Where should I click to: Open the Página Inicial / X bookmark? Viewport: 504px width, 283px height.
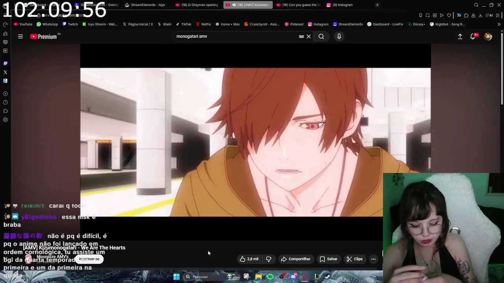pos(137,24)
